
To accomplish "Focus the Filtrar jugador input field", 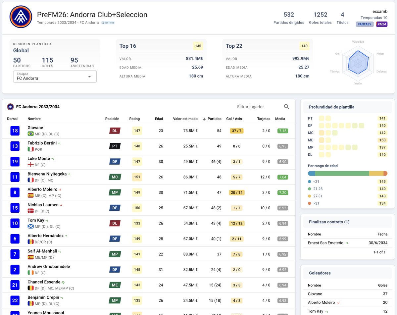I will point(258,107).
